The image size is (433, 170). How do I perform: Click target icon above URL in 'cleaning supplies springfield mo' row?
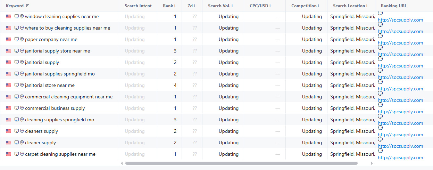click(x=380, y=116)
